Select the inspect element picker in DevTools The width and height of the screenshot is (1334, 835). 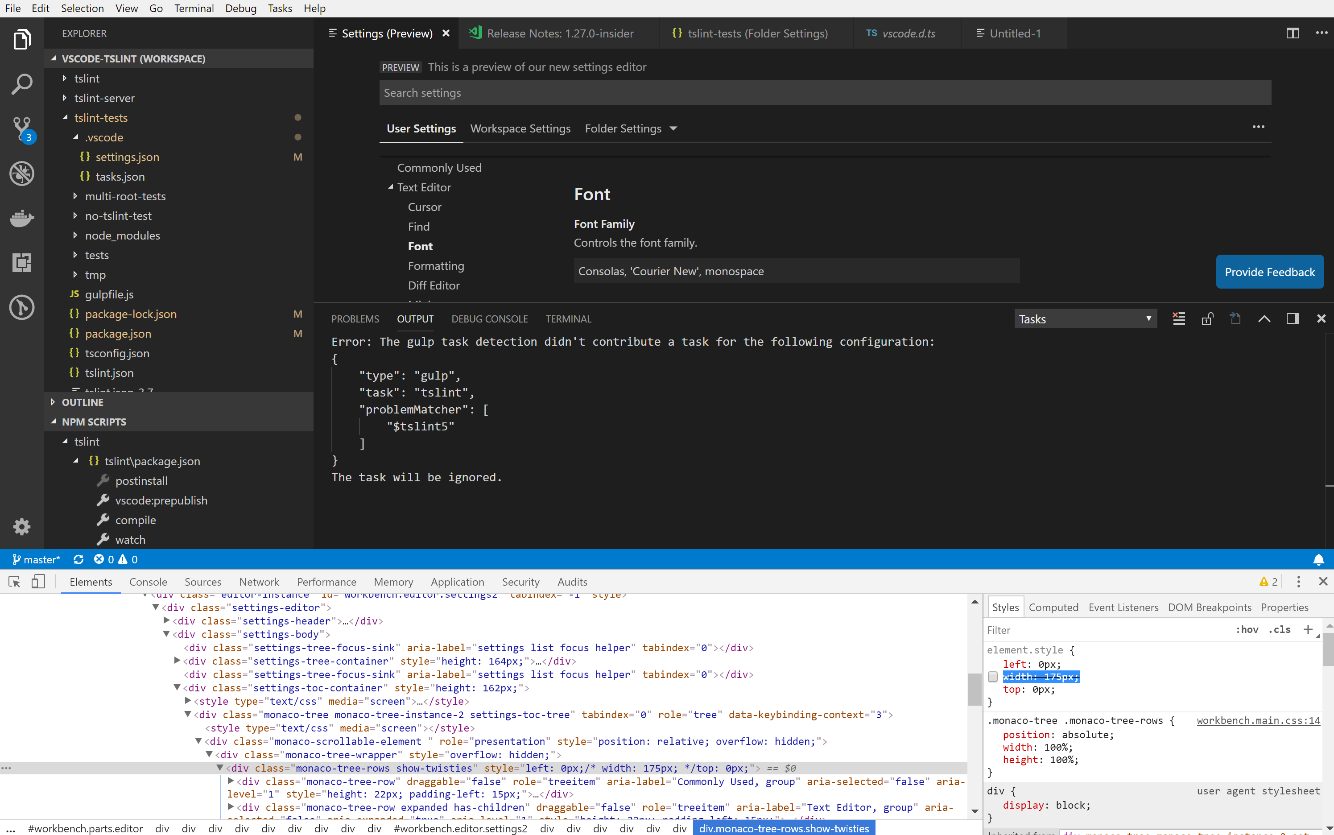pos(13,582)
